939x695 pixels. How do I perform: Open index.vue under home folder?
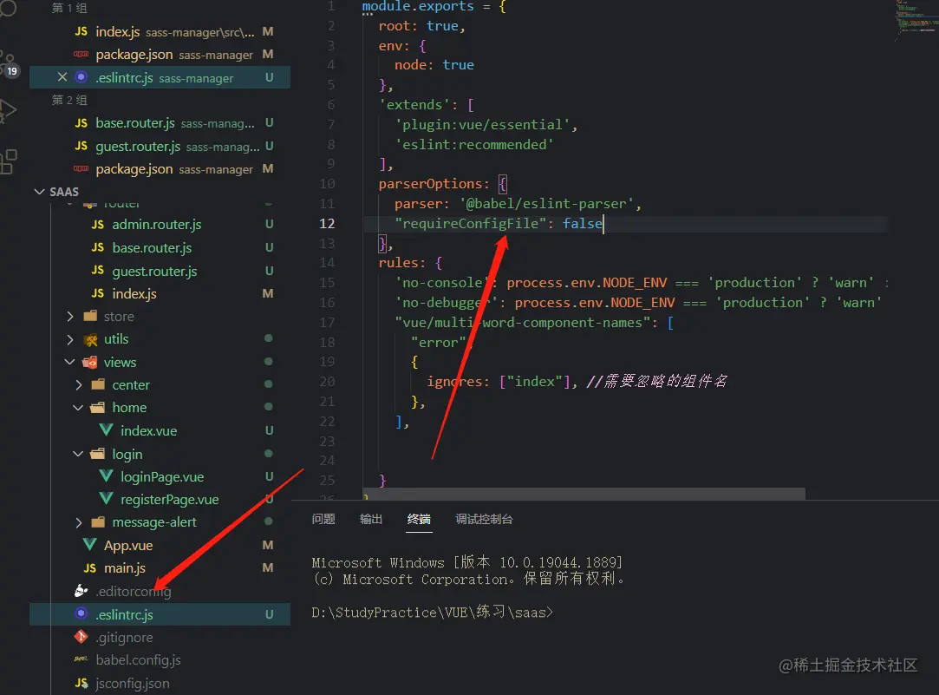tap(160, 430)
